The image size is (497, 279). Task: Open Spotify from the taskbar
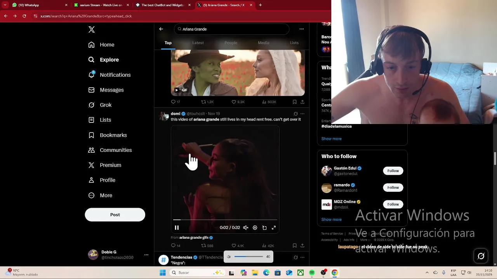click(312, 273)
